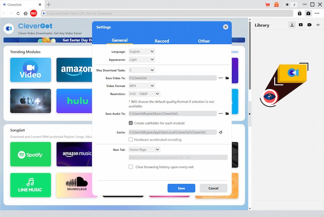324x217 pixels.
Task: Switch to the Record settings tab
Action: click(162, 41)
